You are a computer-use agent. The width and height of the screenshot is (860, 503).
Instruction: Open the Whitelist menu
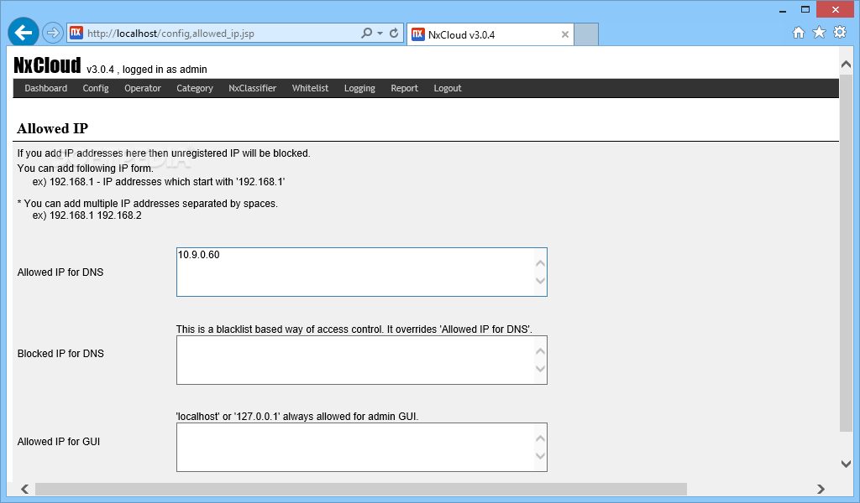311,88
